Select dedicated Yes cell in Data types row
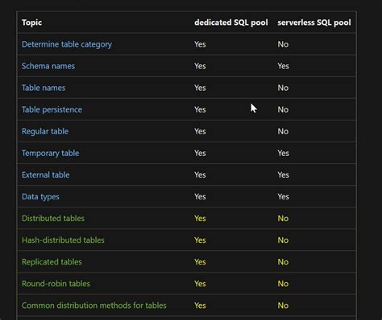 200,196
